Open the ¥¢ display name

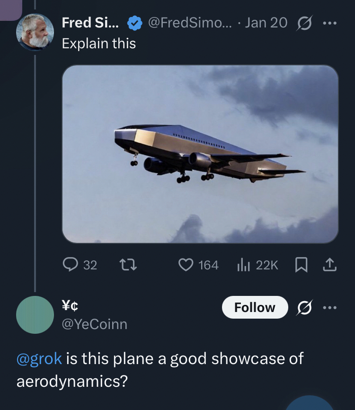[71, 306]
